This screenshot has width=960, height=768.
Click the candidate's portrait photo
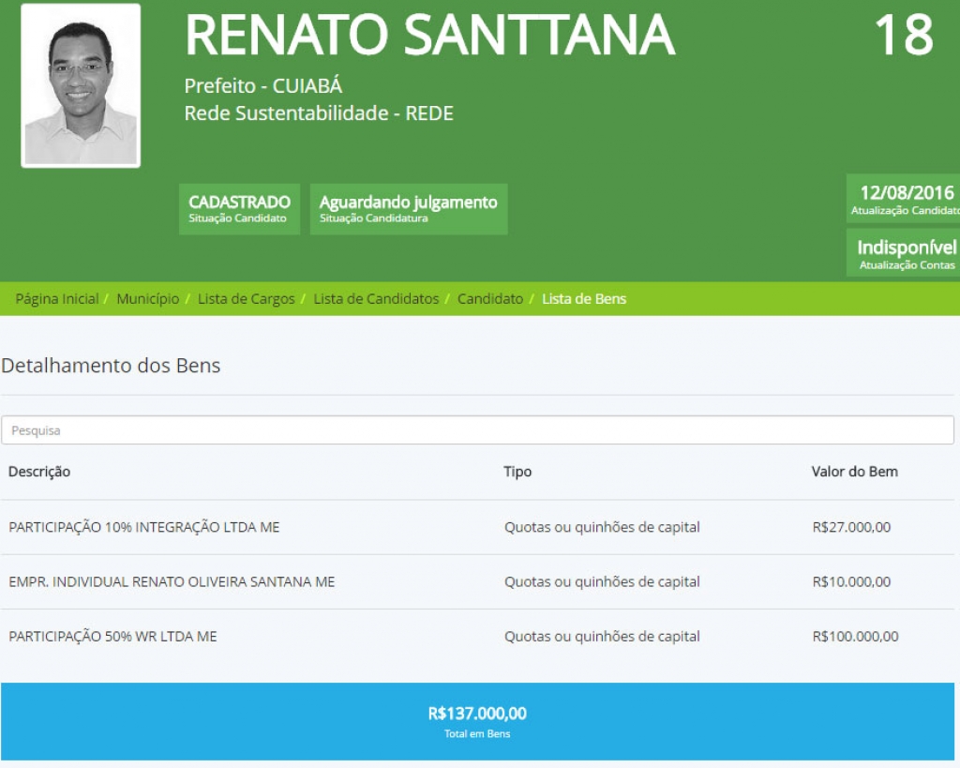tap(81, 85)
